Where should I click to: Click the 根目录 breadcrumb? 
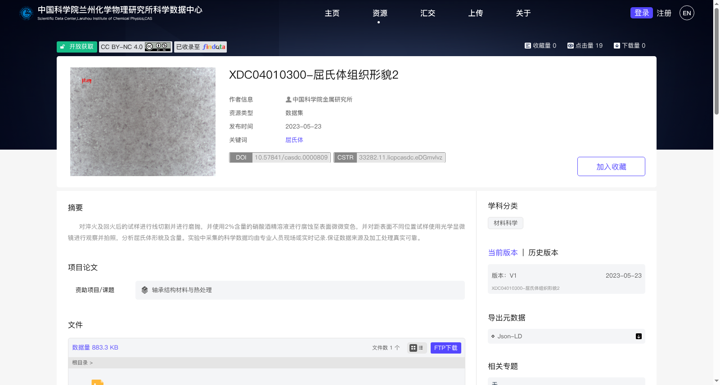tap(80, 363)
